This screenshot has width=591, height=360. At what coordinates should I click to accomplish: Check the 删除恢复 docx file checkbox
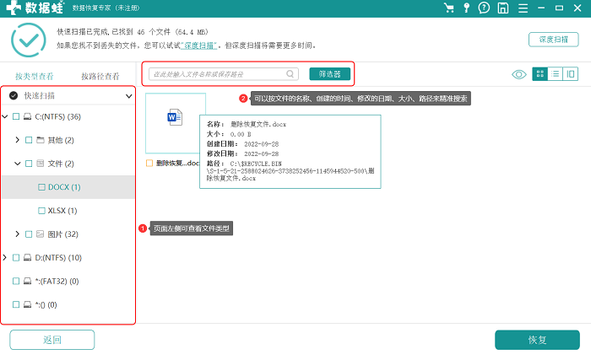tap(149, 163)
